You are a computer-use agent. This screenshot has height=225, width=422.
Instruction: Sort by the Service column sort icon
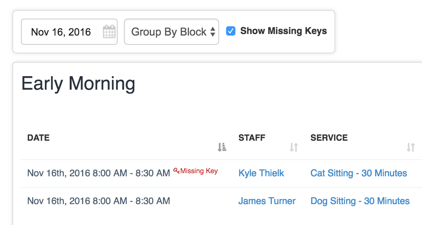click(410, 147)
